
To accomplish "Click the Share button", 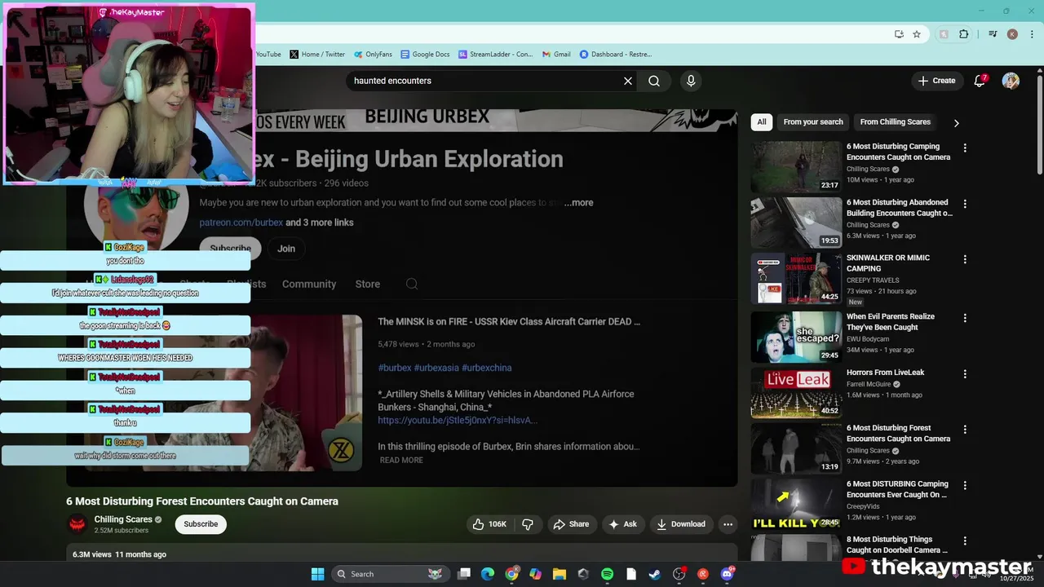I will 571,524.
